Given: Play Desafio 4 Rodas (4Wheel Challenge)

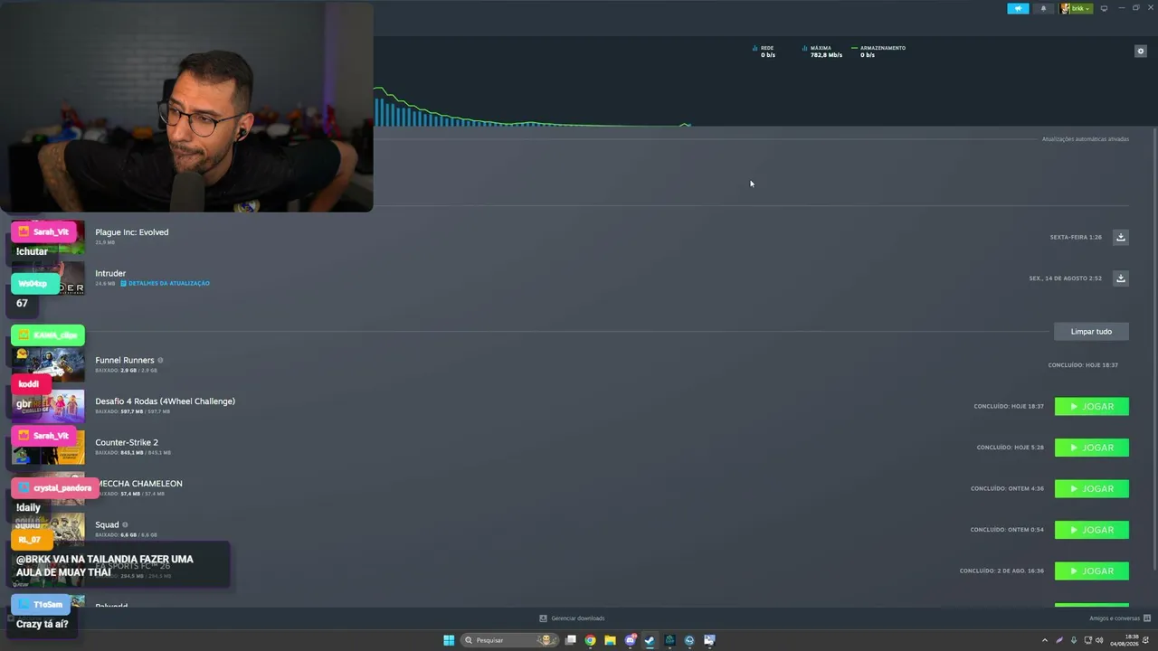Looking at the screenshot, I should 1092,407.
